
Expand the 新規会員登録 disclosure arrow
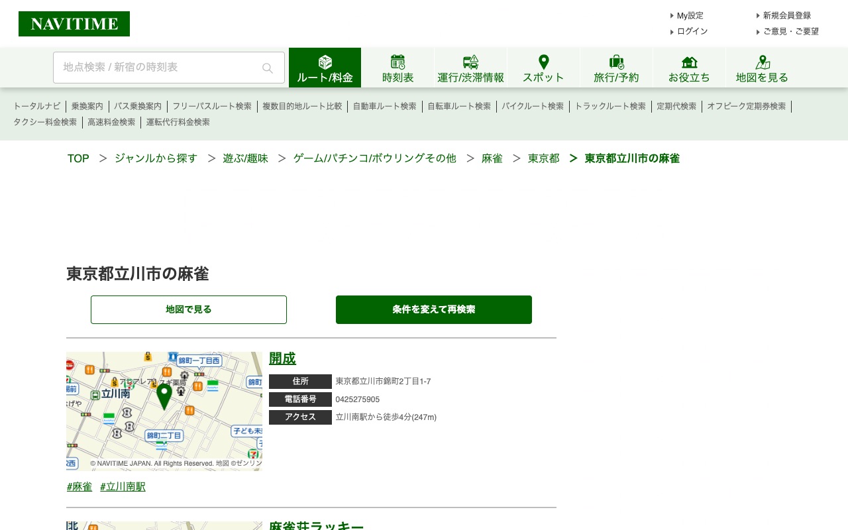[x=758, y=15]
